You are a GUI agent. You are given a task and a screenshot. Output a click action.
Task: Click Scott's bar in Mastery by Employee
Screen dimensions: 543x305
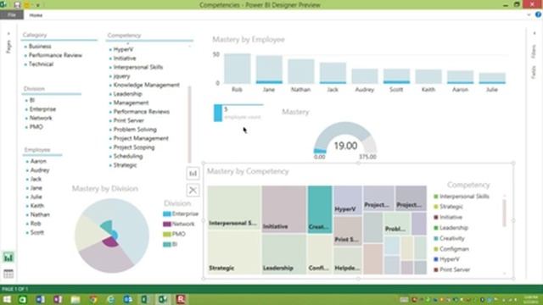(396, 76)
